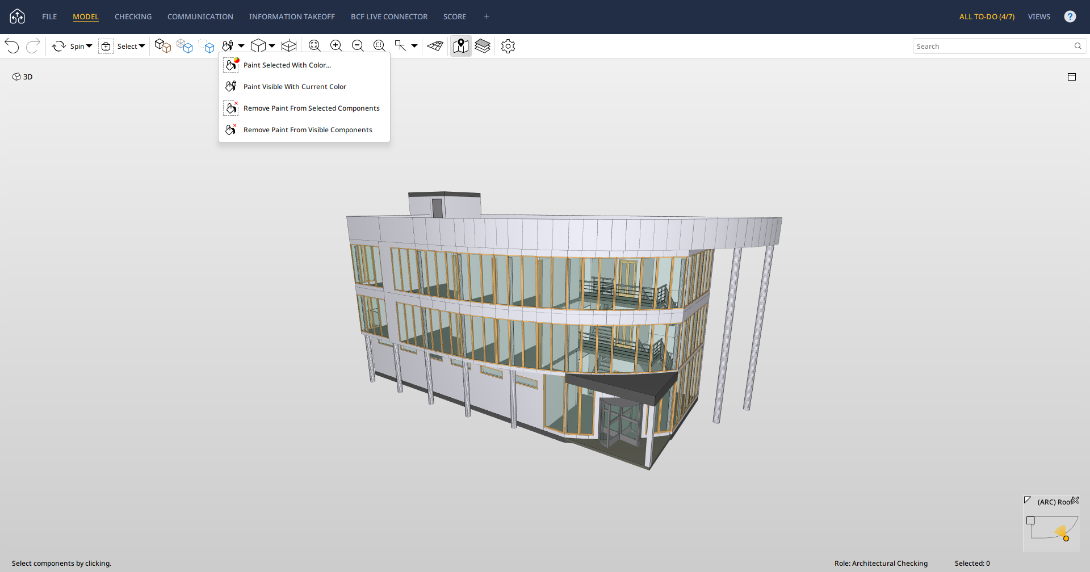
Task: Click the Selected: 0 status text
Action: (x=972, y=563)
